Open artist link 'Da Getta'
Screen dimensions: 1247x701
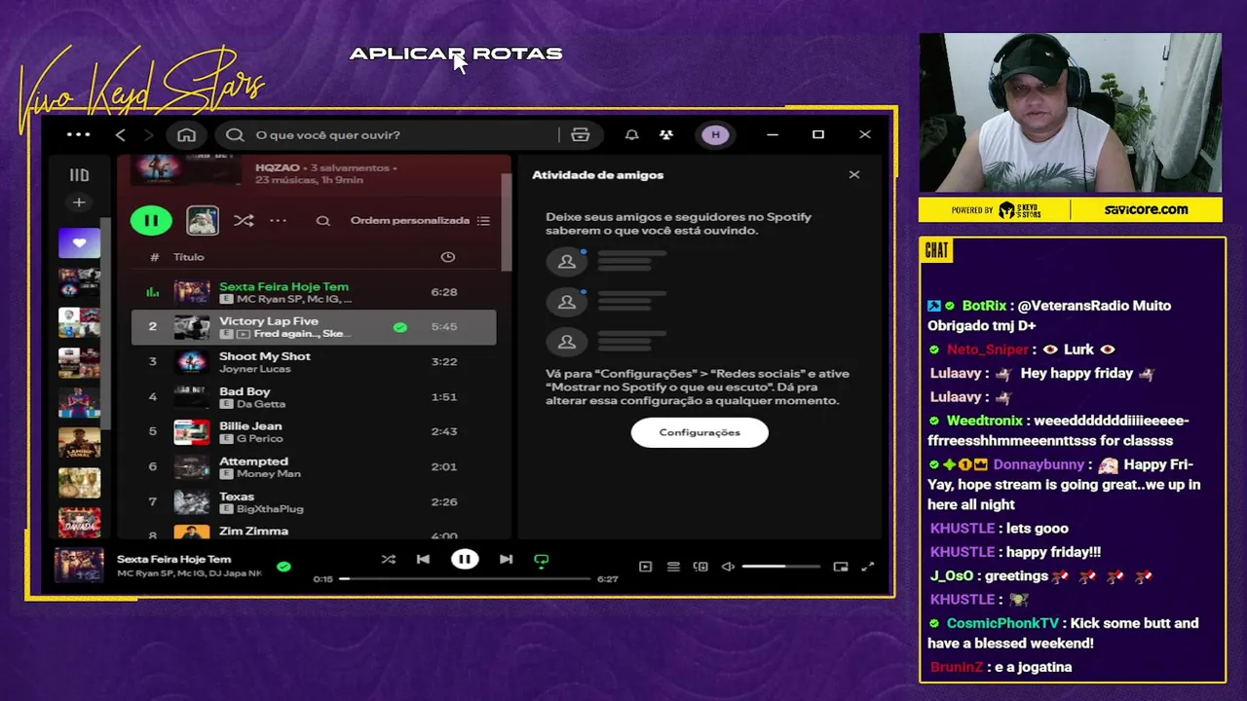pos(261,404)
